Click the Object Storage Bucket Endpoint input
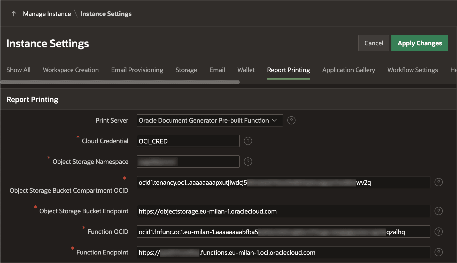 click(283, 211)
